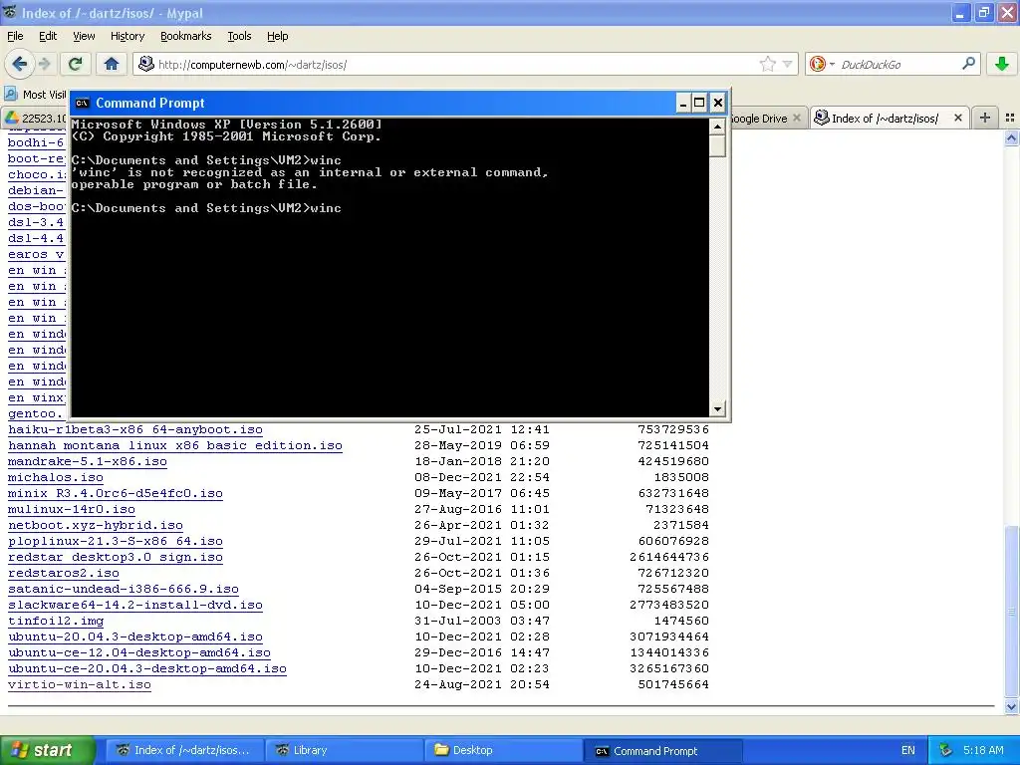Go back using the browser back arrow
The width and height of the screenshot is (1020, 765).
(19, 64)
